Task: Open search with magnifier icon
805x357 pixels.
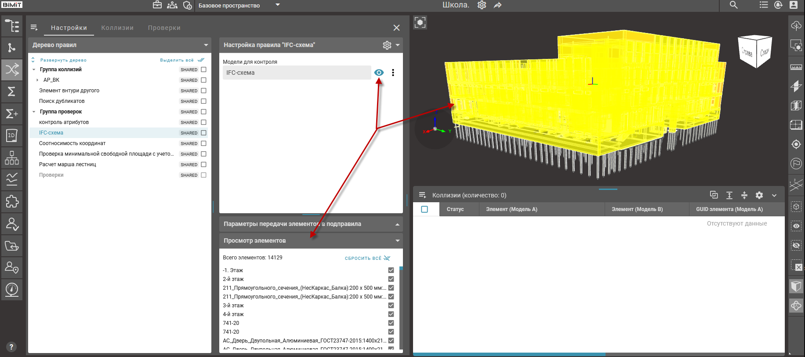Action: [734, 5]
